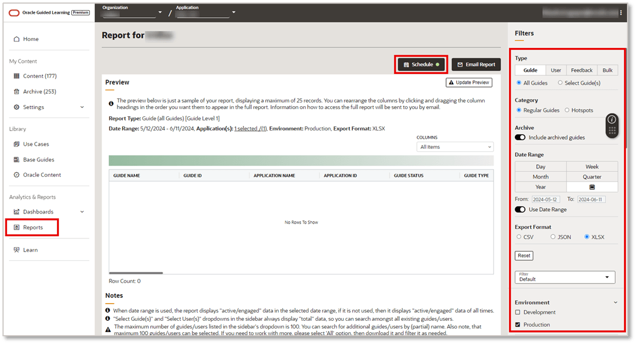Collapse the Environment section chevron
Image resolution: width=636 pixels, height=344 pixels.
tap(615, 302)
